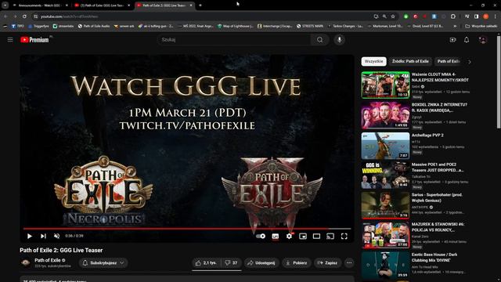Select the Źródło: Path of Exile chip
Image resolution: width=501 pixels, height=282 pixels.
click(x=410, y=61)
